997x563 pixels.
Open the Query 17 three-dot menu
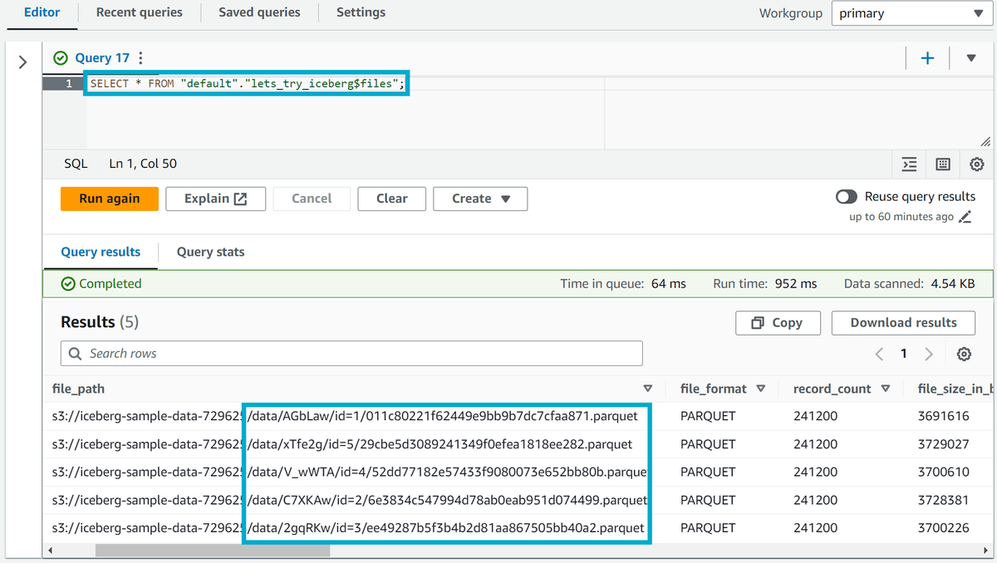coord(140,57)
